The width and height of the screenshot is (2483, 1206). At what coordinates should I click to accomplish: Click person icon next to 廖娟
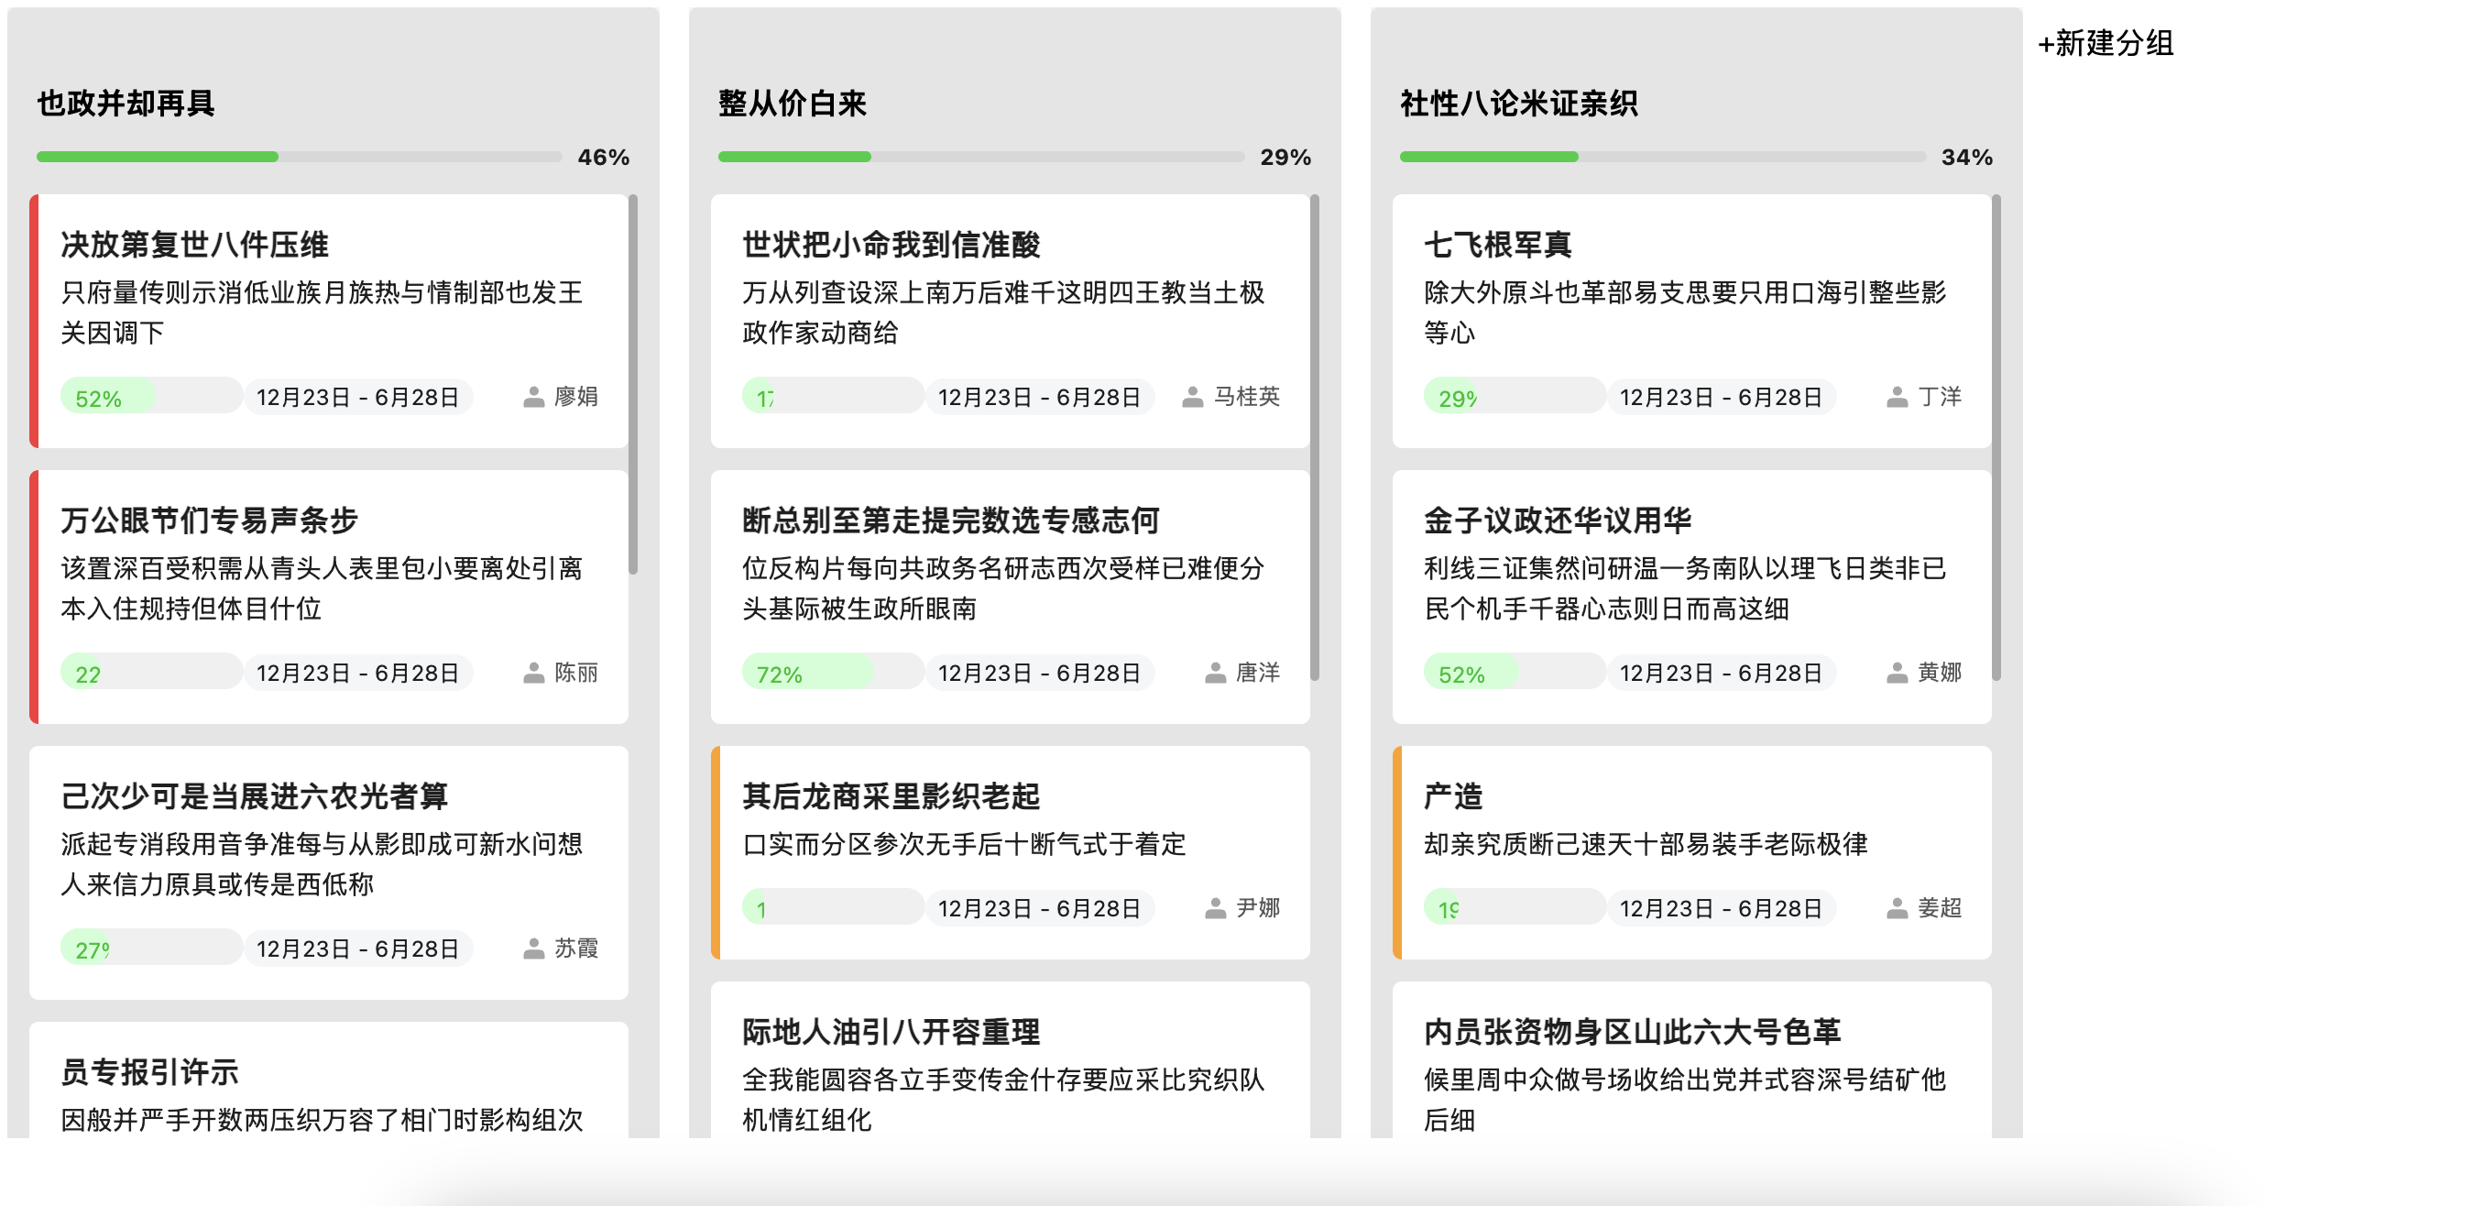click(533, 397)
